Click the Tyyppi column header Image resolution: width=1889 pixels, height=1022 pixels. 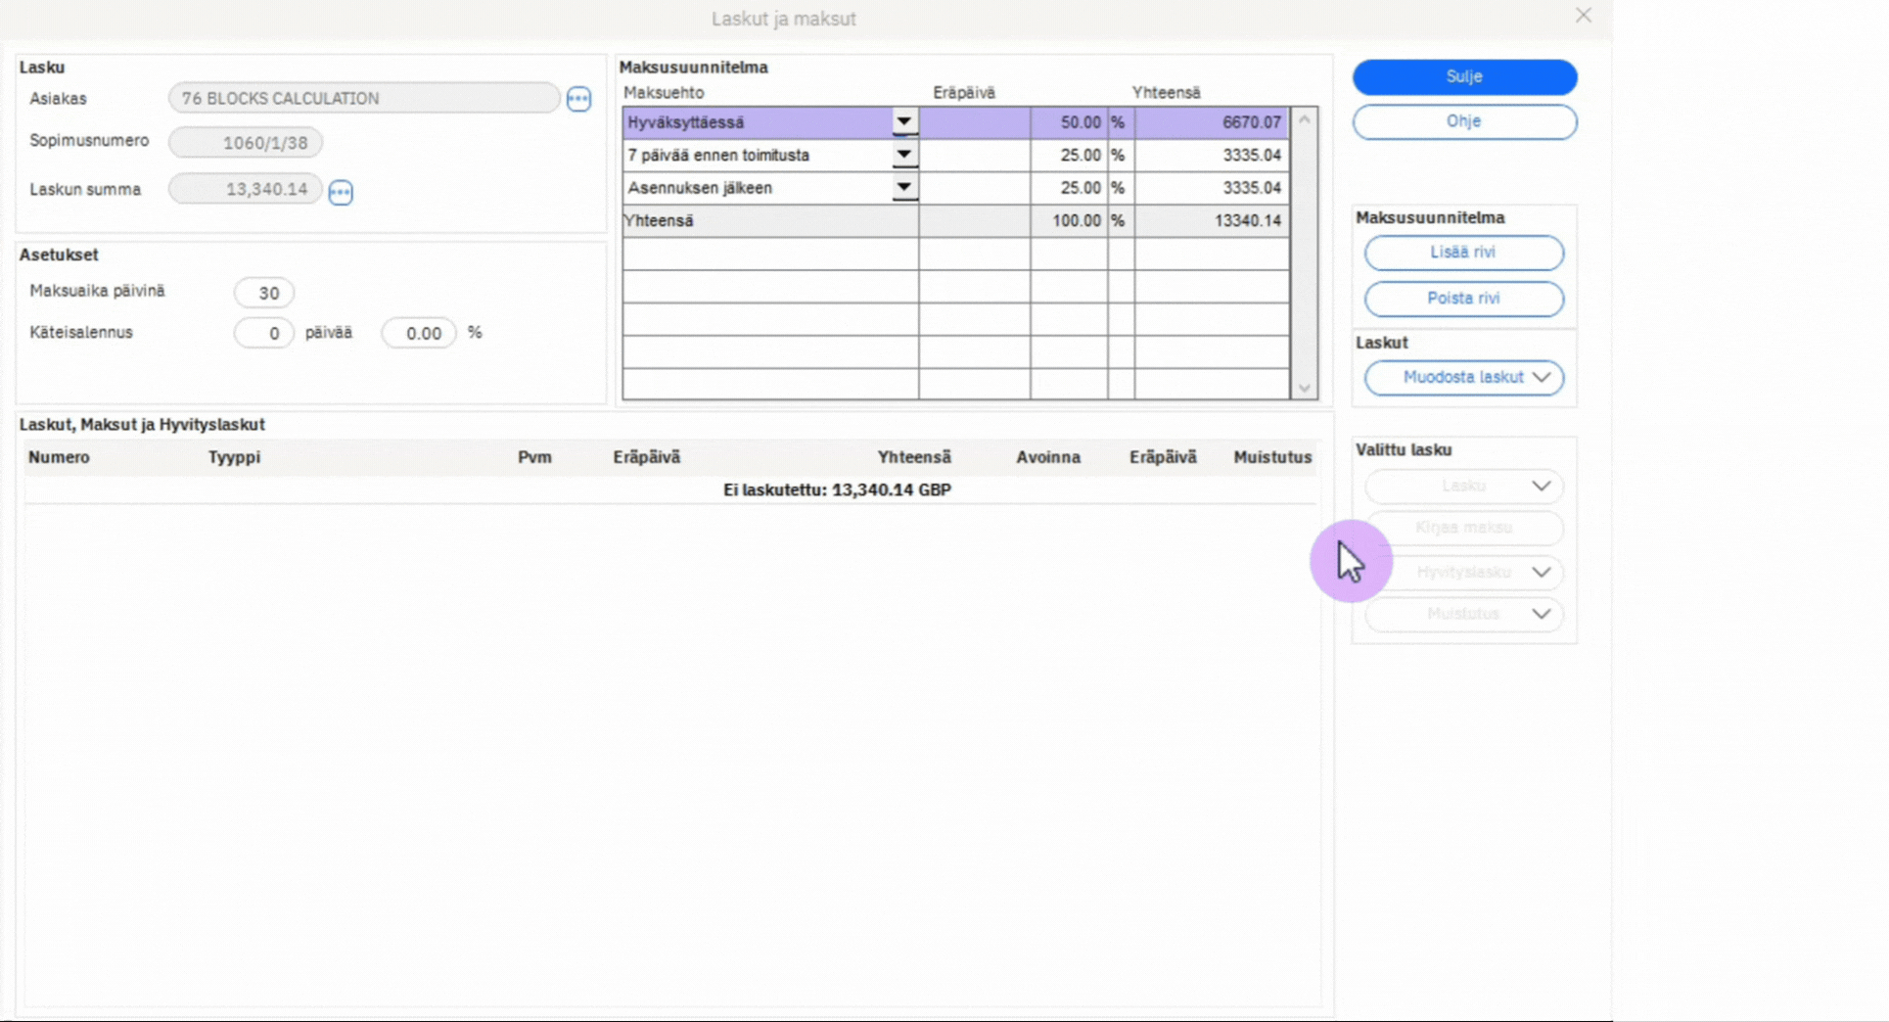234,457
